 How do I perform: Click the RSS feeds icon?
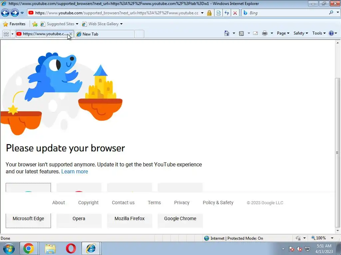coord(241,34)
